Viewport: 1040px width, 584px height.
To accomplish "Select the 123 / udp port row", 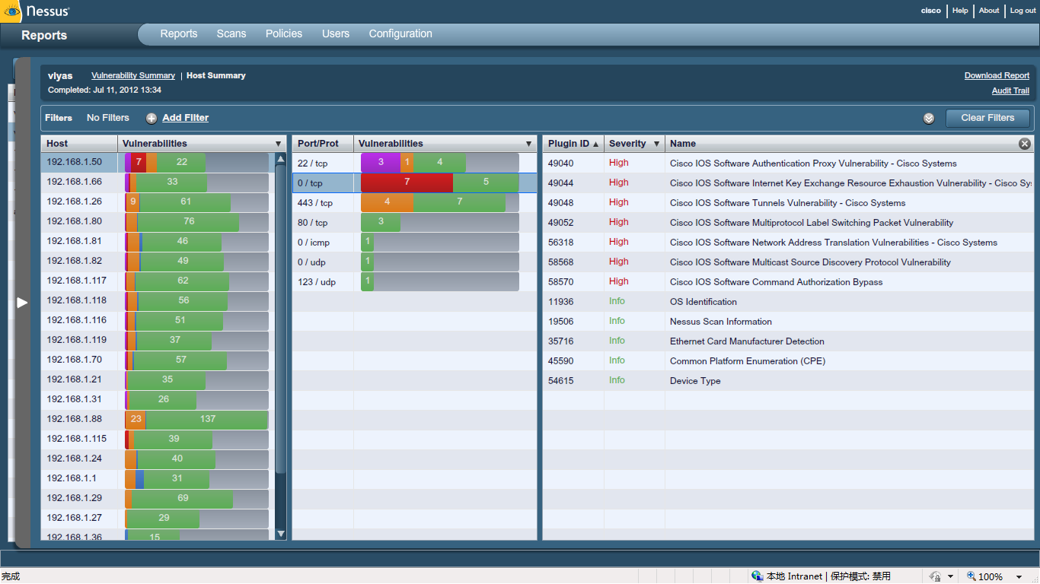I will click(415, 282).
